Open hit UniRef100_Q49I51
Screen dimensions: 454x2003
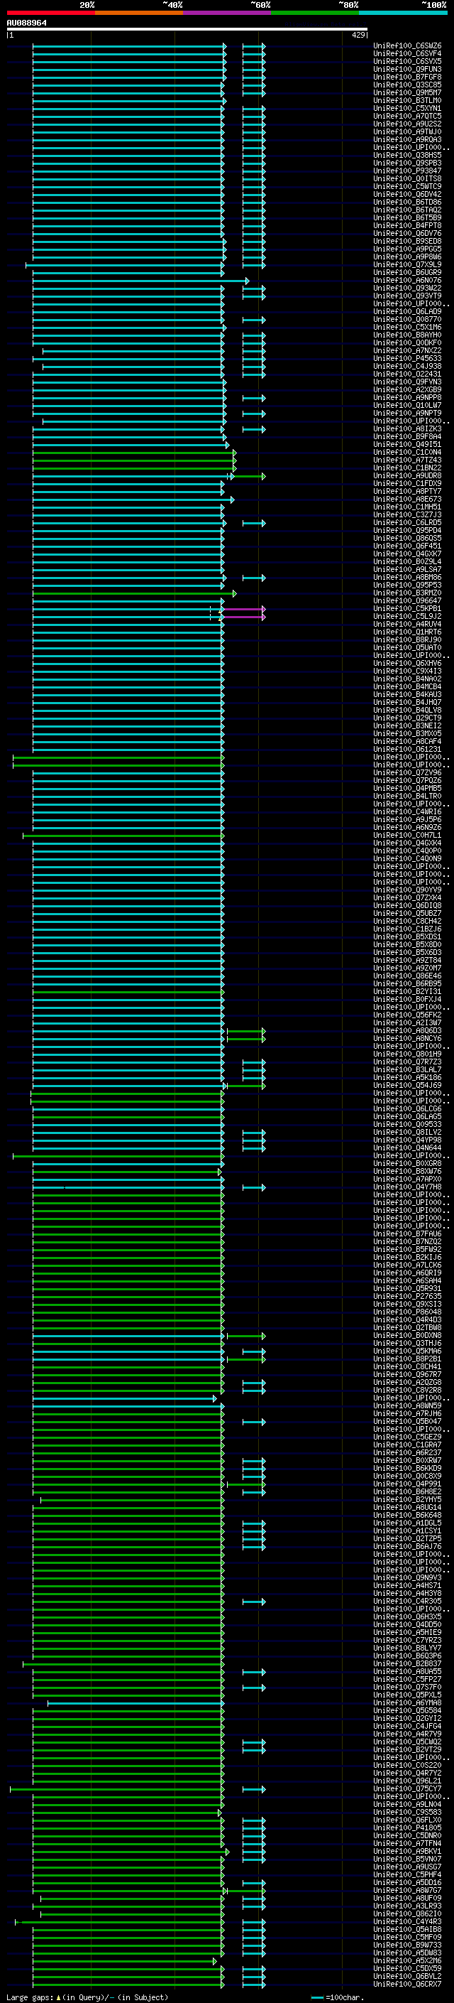(407, 445)
